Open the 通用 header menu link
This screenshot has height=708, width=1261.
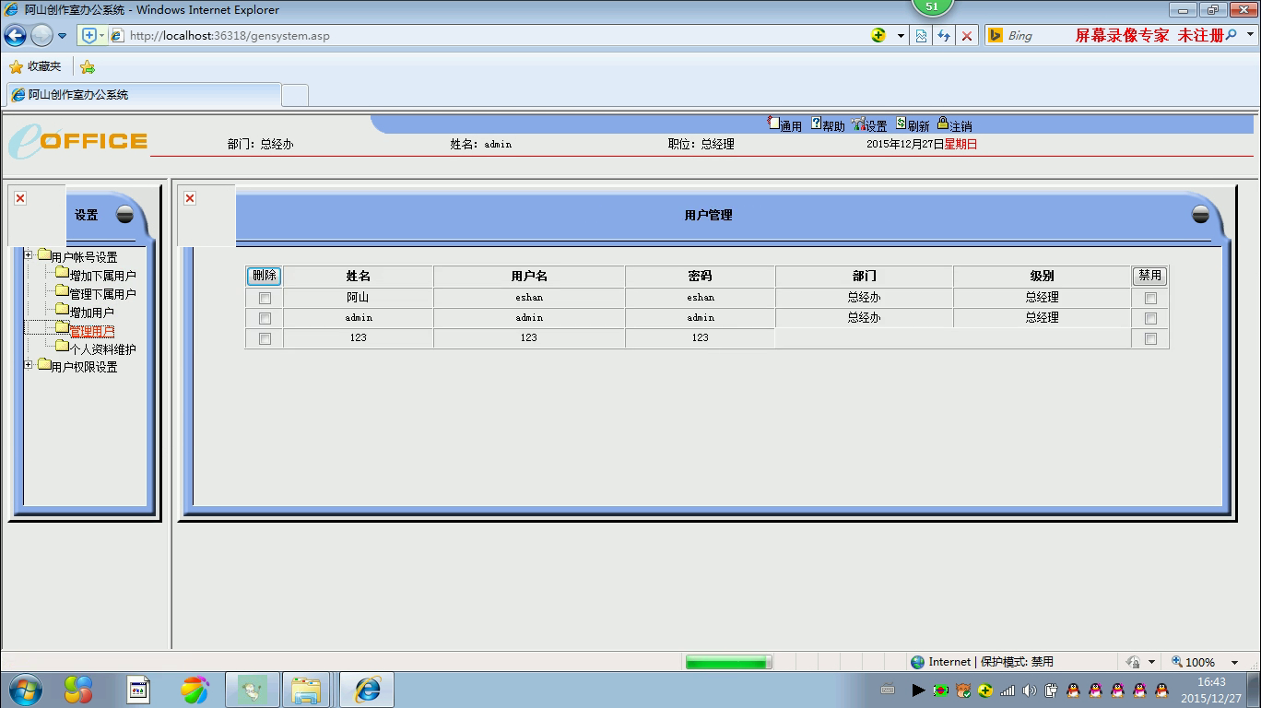tap(784, 124)
